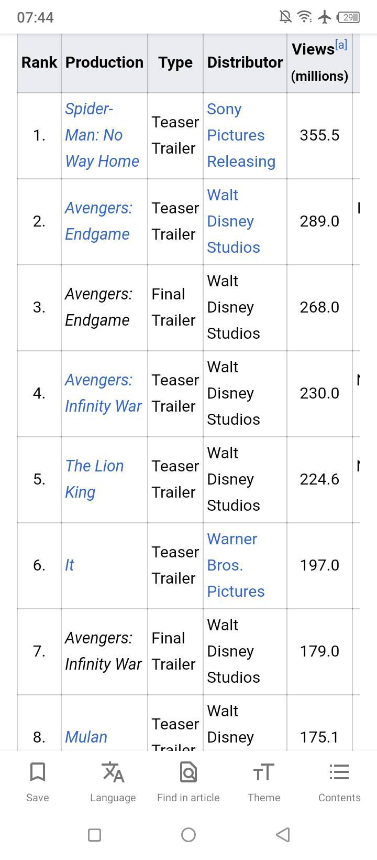Open the Language translate icon
The width and height of the screenshot is (377, 860).
(x=113, y=772)
